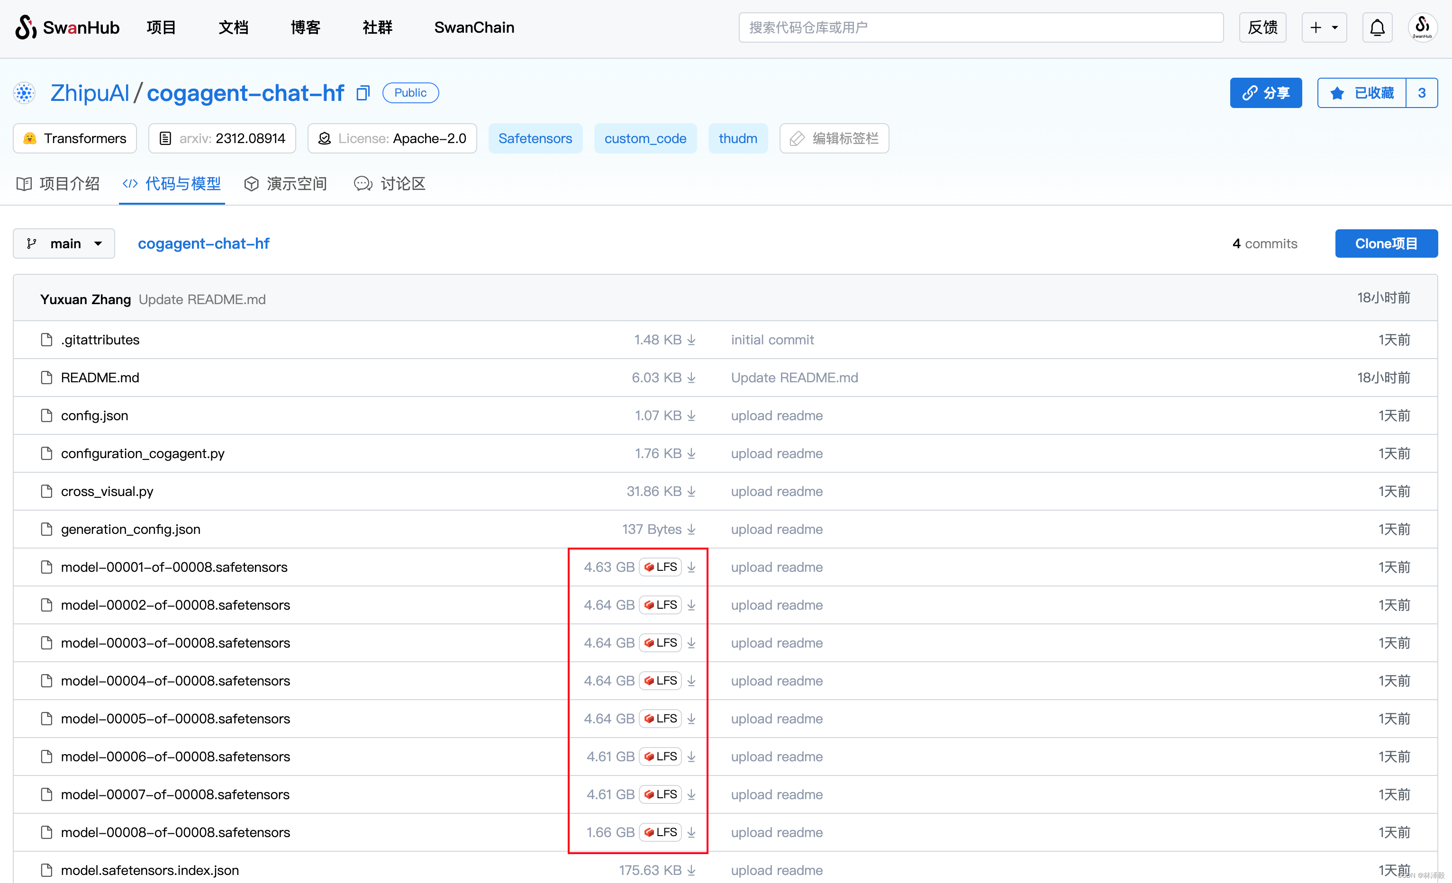Switch to the 项目介绍 tab
Viewport: 1452px width, 883px height.
tap(58, 184)
